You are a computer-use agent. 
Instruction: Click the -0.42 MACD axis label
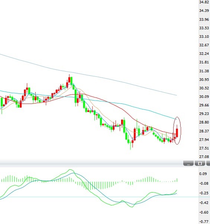(x=204, y=203)
